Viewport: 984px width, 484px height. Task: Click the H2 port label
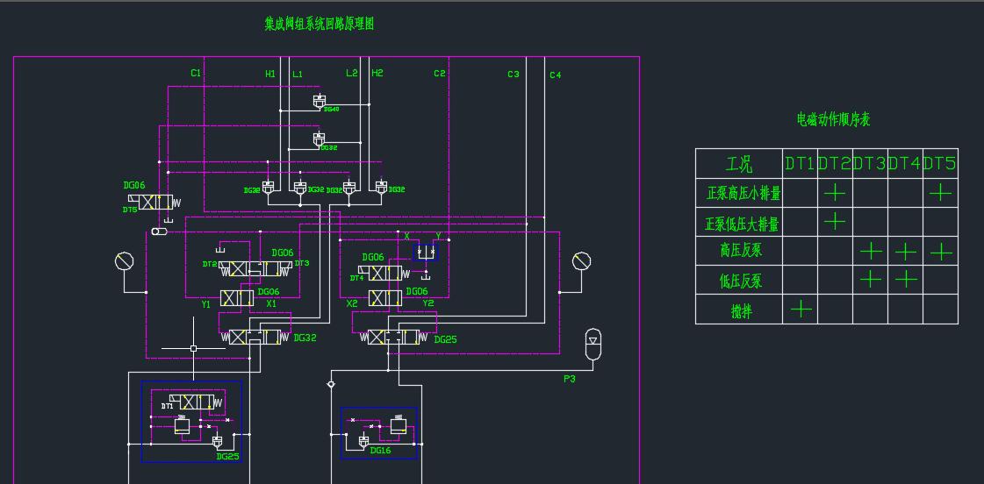tap(377, 74)
